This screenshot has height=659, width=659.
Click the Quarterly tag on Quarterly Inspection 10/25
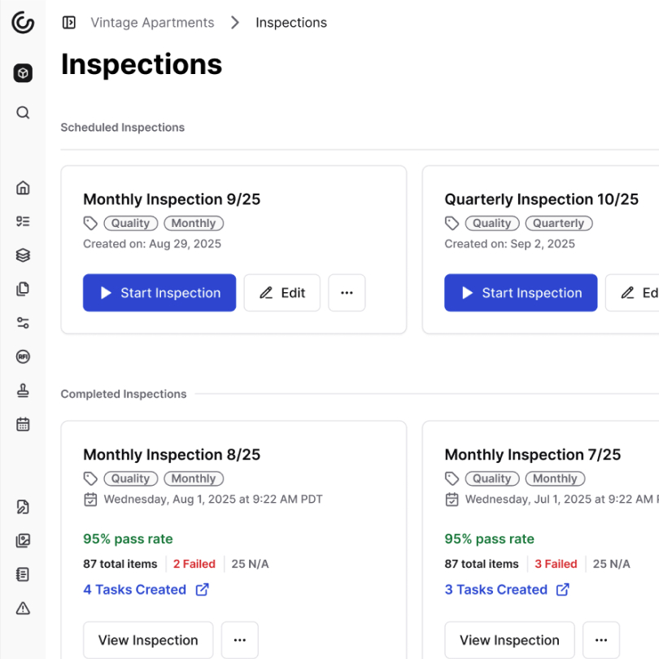[x=558, y=223]
